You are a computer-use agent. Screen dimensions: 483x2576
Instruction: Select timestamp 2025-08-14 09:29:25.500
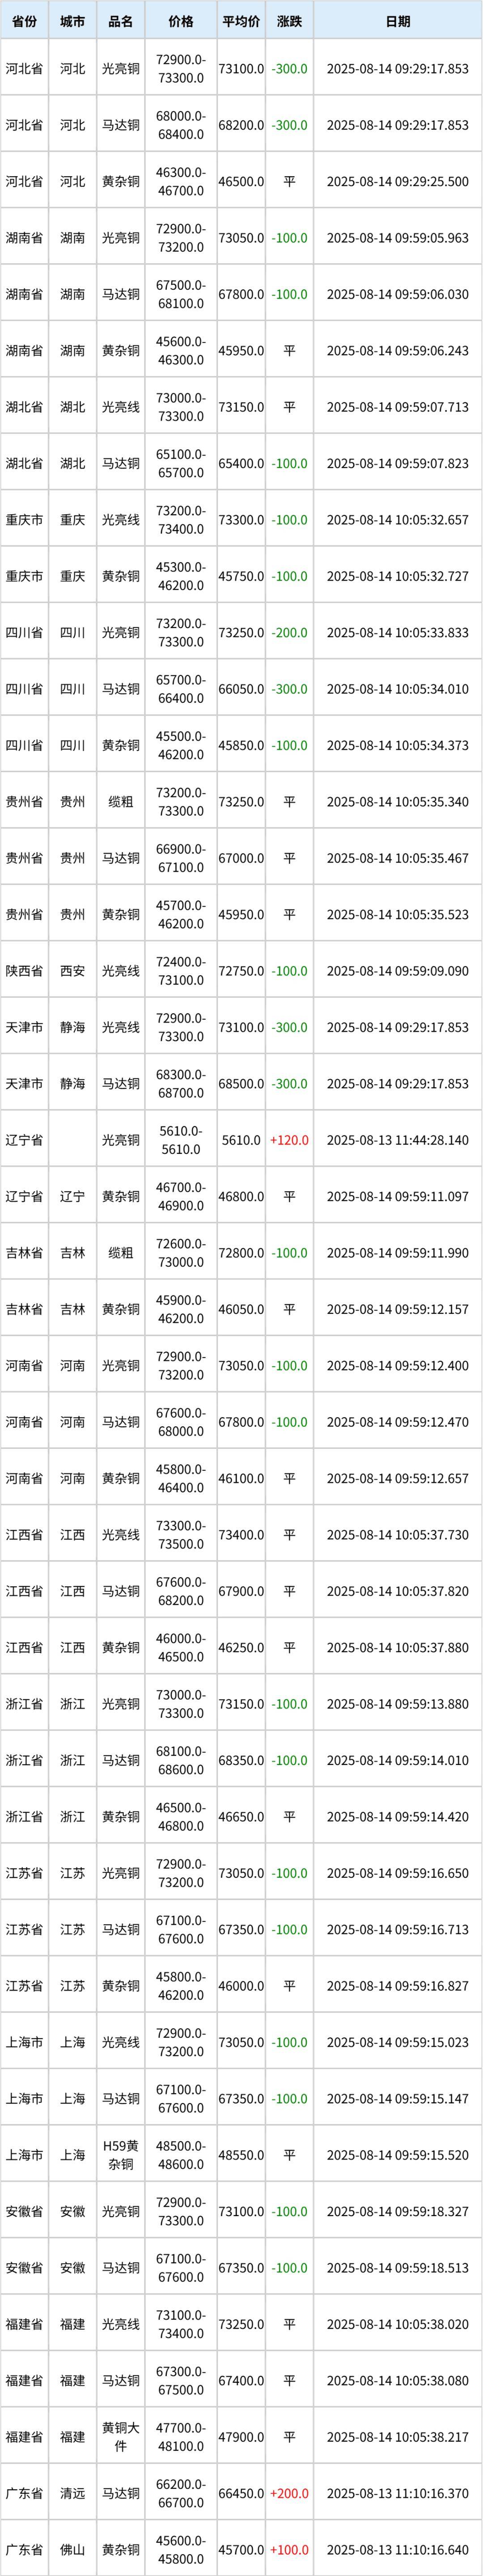[397, 182]
